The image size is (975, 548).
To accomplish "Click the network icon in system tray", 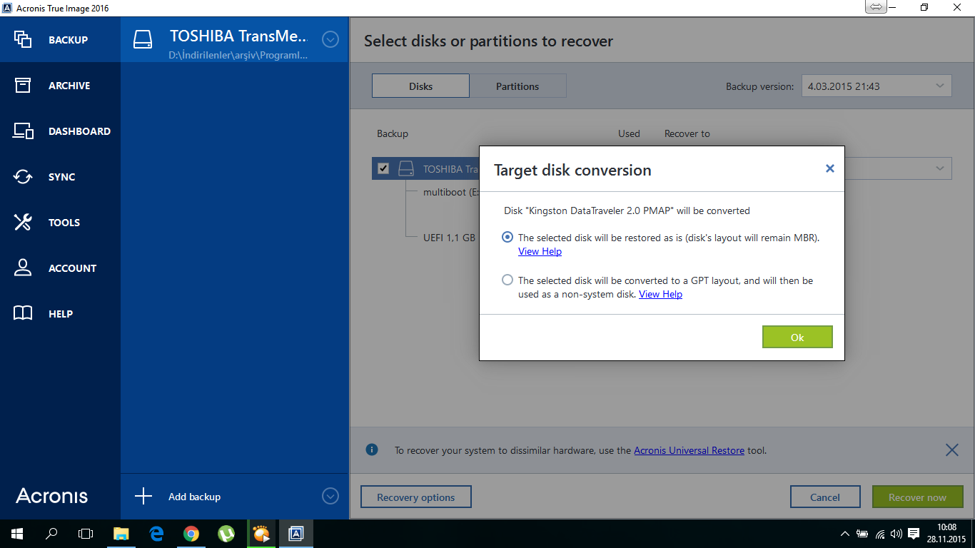I will pos(879,533).
